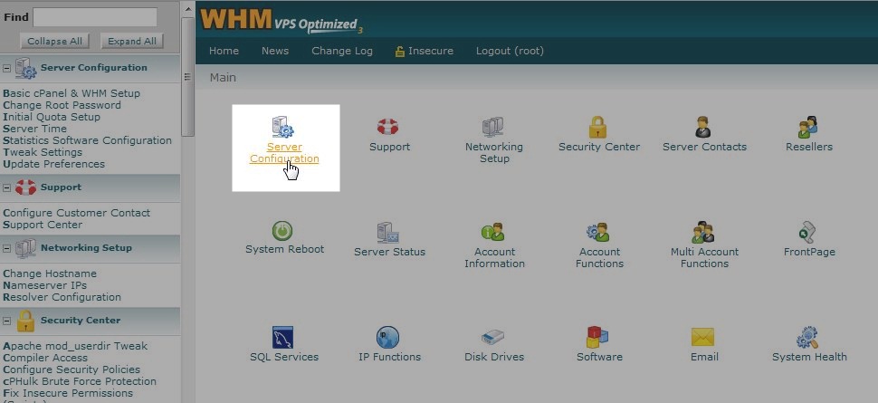
Task: Click the sidebar Security Center padlock icon
Action: point(25,321)
